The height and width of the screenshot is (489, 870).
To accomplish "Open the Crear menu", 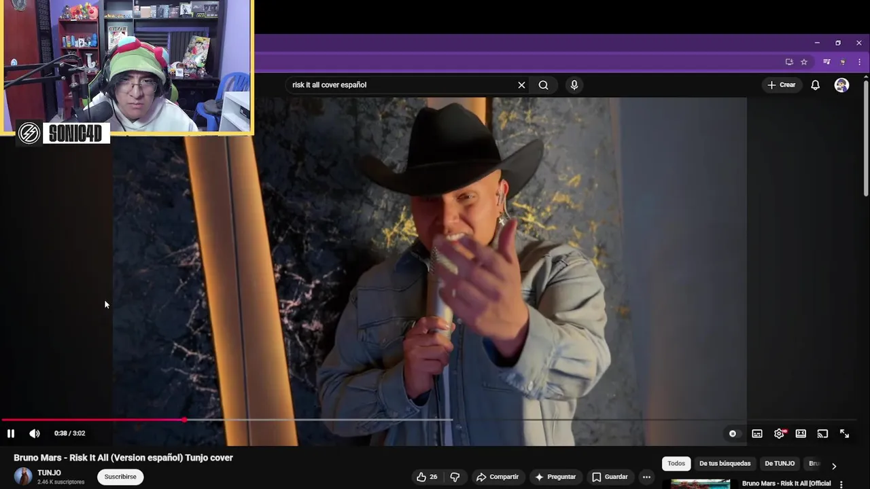I will [x=781, y=85].
